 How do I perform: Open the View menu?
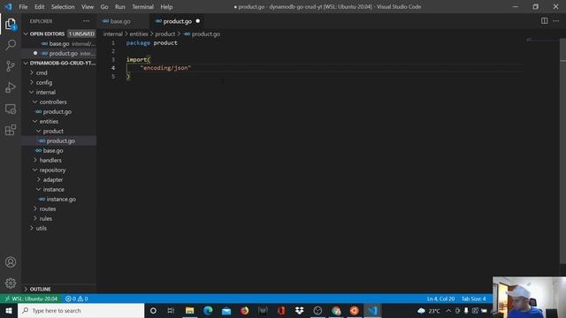coord(88,7)
